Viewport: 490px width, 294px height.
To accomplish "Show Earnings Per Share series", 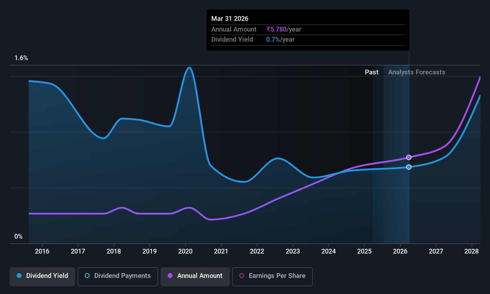I will (272, 276).
